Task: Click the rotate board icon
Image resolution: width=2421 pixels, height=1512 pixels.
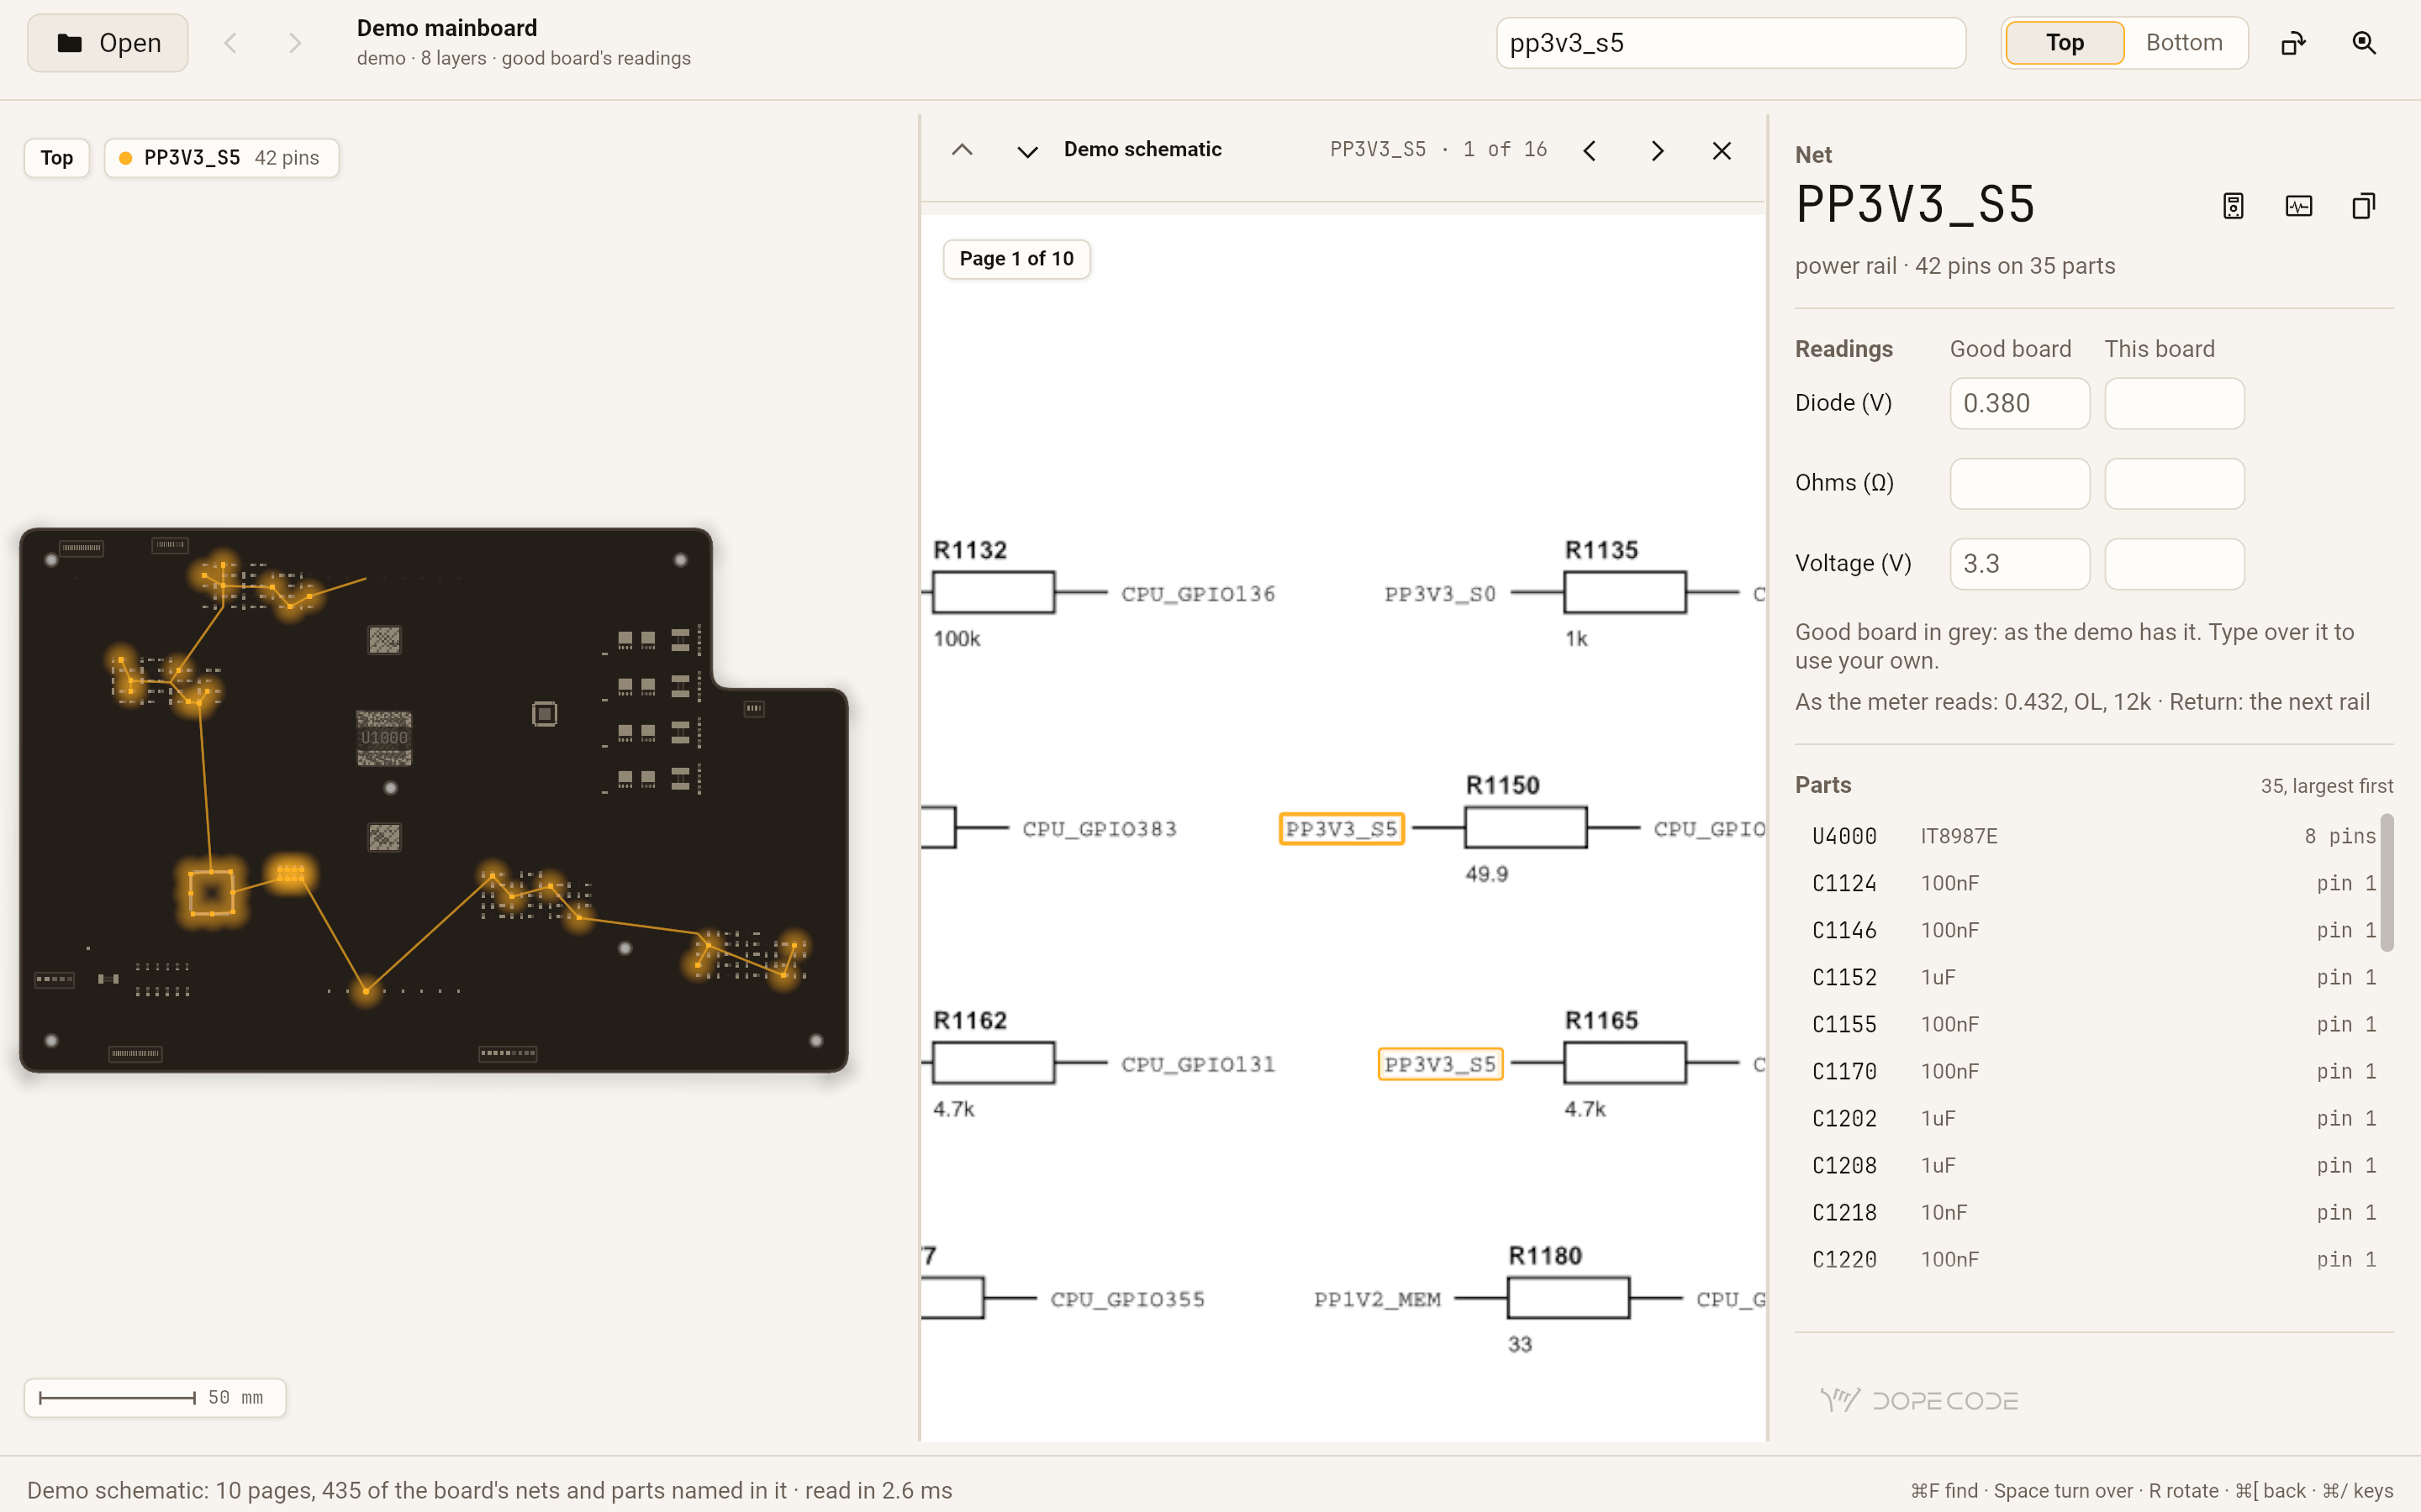Action: point(2293,43)
